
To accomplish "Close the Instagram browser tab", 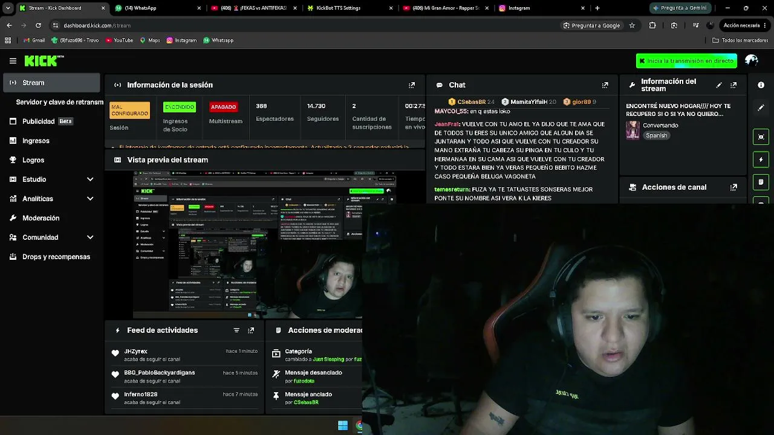I will (583, 8).
